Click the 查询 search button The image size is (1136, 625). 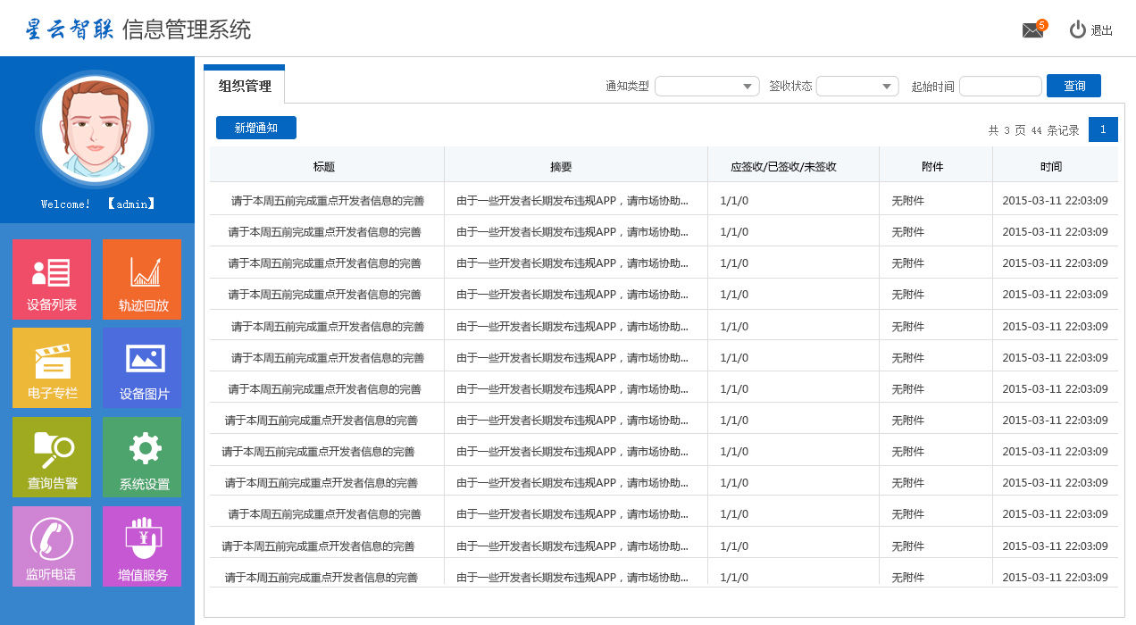point(1073,86)
